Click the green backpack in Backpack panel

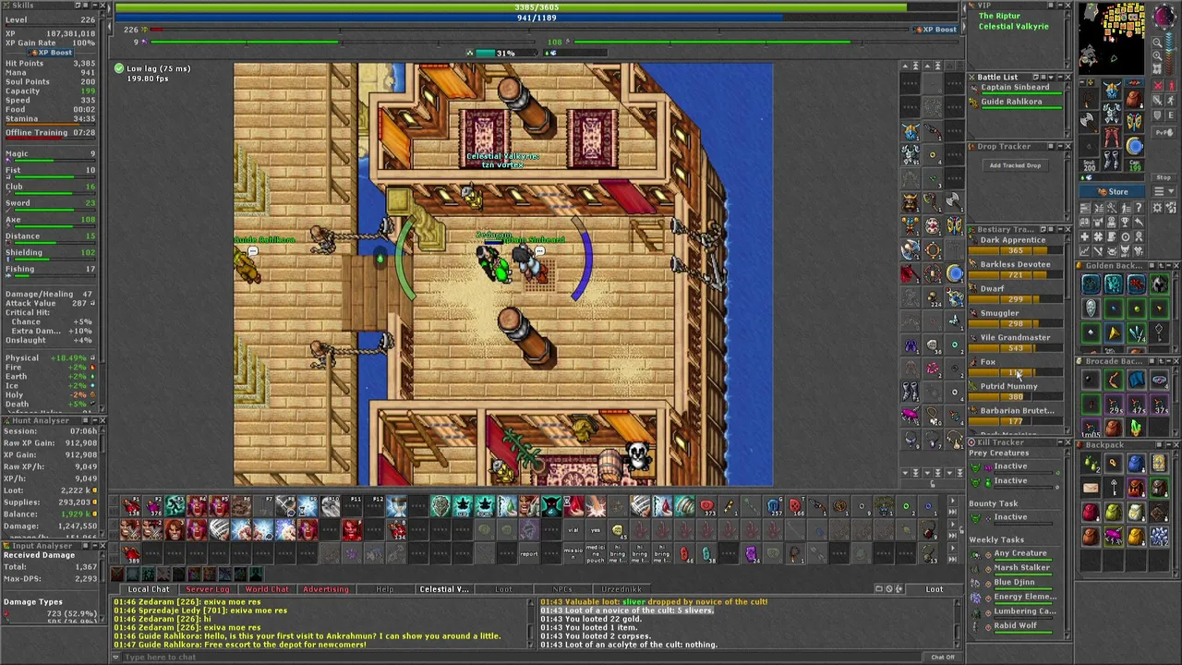(1114, 512)
